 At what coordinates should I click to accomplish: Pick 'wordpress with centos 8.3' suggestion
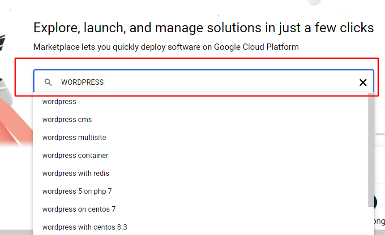pos(201,227)
